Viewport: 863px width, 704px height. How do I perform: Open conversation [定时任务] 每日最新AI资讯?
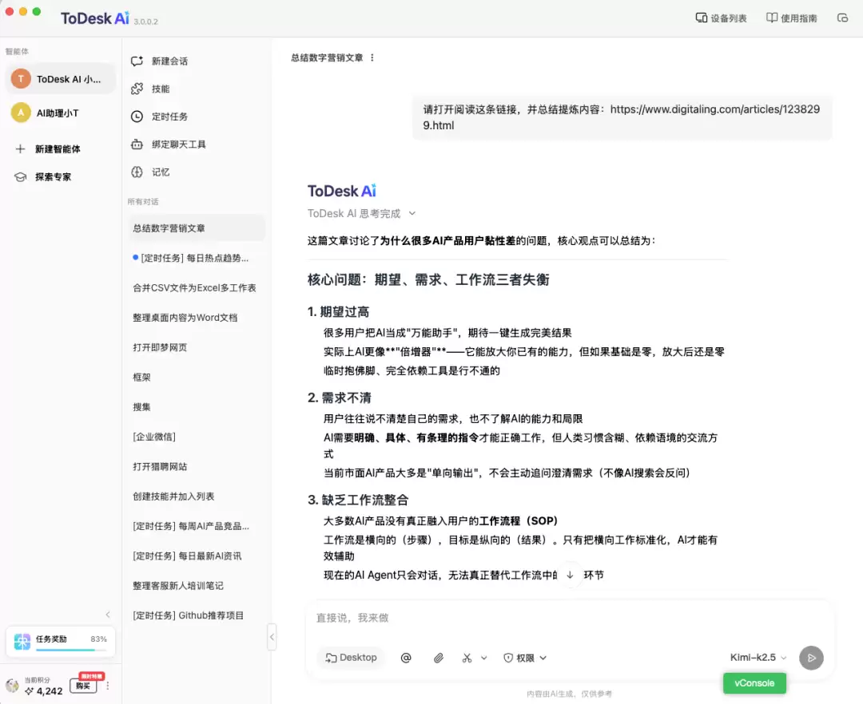point(197,556)
